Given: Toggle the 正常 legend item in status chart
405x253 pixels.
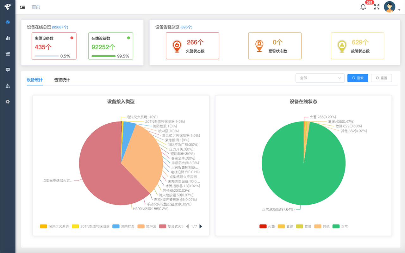Looking at the screenshot, I should coord(340,226).
